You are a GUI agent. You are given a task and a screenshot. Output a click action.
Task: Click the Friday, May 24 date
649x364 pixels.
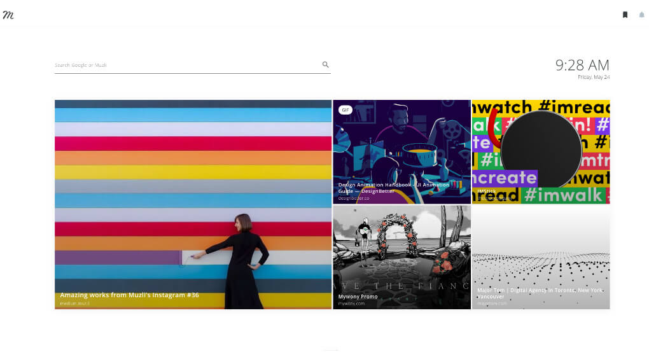[x=593, y=77]
